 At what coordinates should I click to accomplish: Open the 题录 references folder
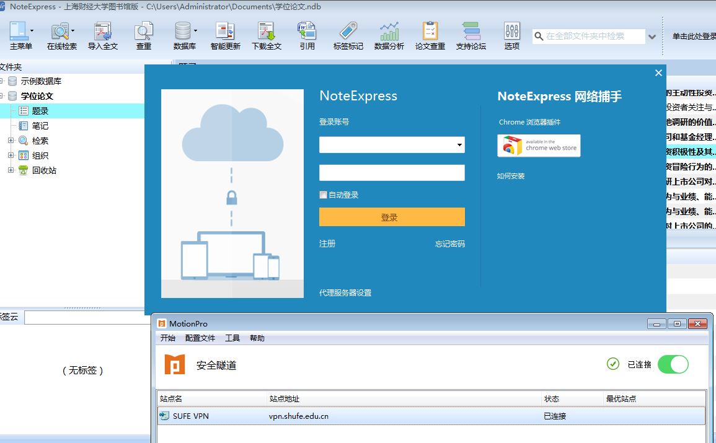click(x=40, y=111)
